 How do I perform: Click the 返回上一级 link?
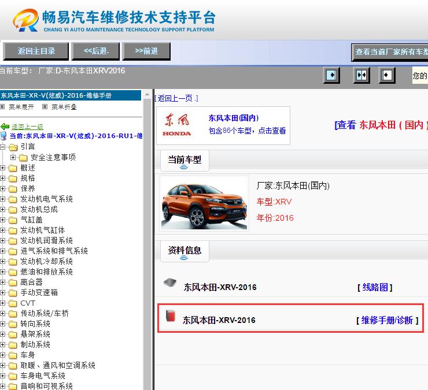pyautogui.click(x=27, y=127)
